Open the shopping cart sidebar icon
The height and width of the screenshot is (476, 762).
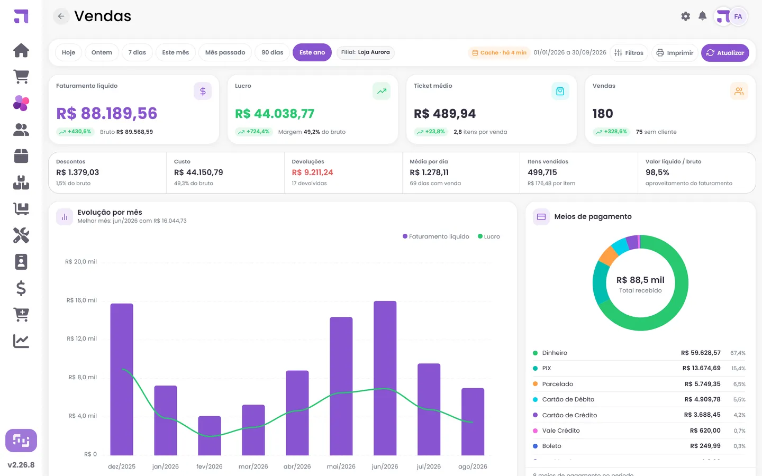pyautogui.click(x=21, y=77)
